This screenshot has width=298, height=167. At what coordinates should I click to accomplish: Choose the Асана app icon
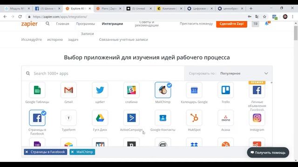point(225,118)
